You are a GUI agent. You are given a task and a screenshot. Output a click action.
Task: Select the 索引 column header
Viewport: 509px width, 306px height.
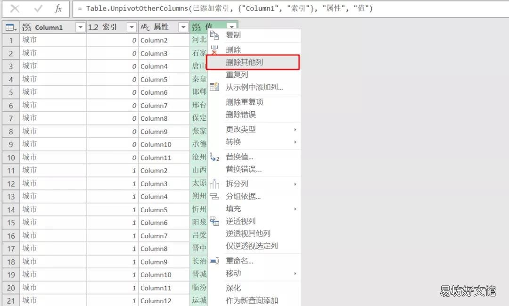(112, 27)
